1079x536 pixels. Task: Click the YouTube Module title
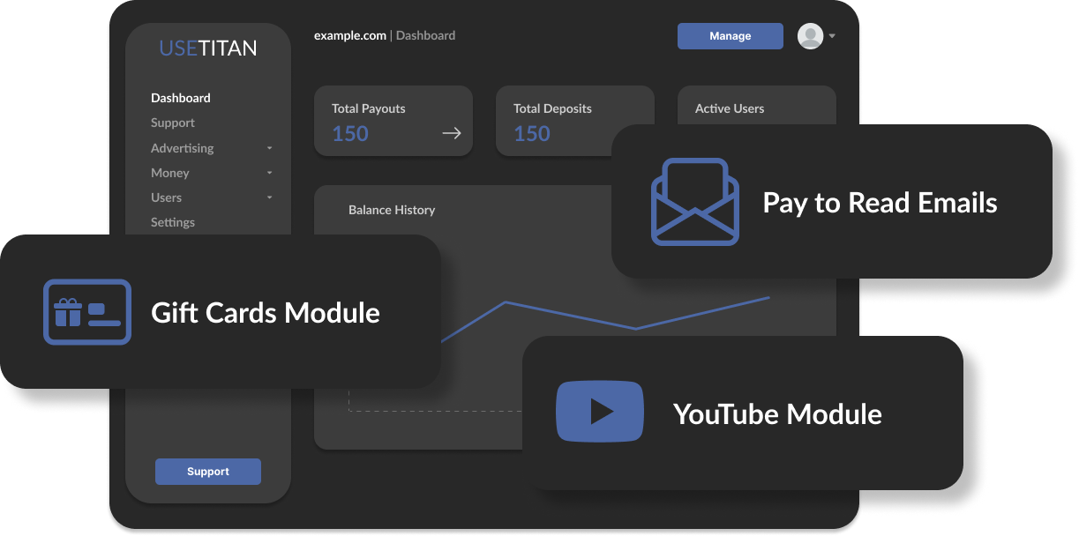(x=777, y=413)
